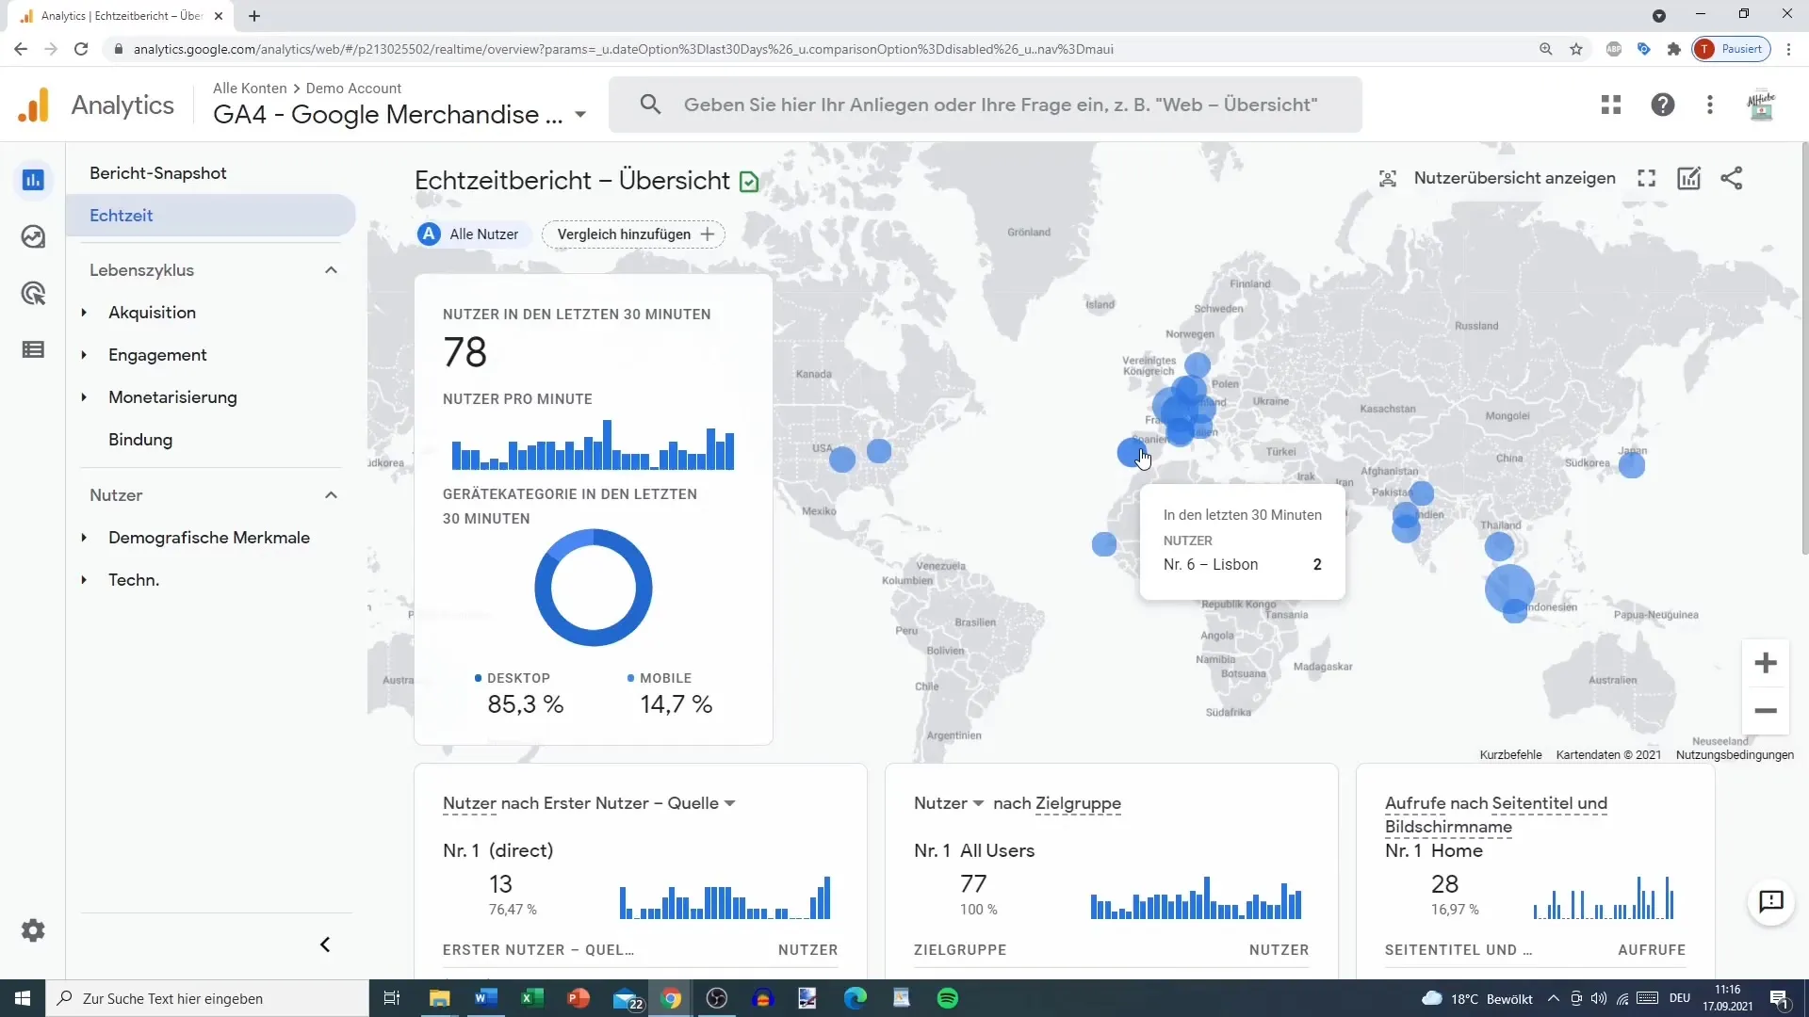The width and height of the screenshot is (1809, 1017).
Task: Collapse the left navigation panel
Action: (325, 944)
